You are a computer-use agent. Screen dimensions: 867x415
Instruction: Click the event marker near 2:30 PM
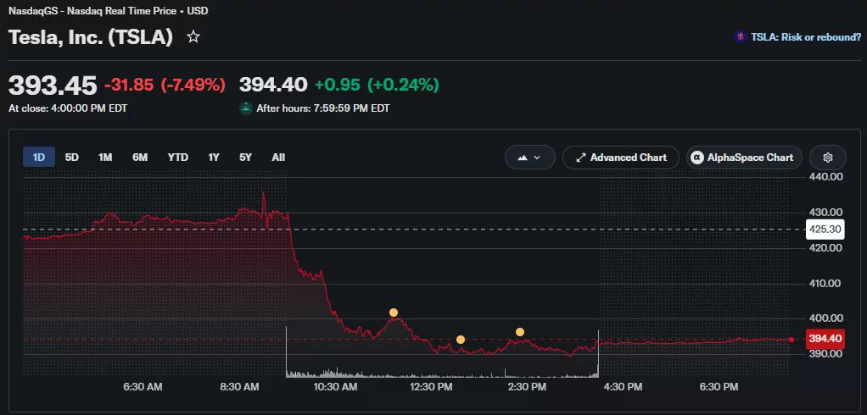[x=520, y=332]
